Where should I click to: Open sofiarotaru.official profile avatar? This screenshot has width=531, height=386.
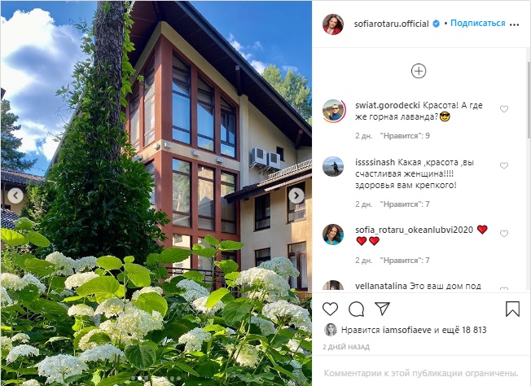pos(333,24)
